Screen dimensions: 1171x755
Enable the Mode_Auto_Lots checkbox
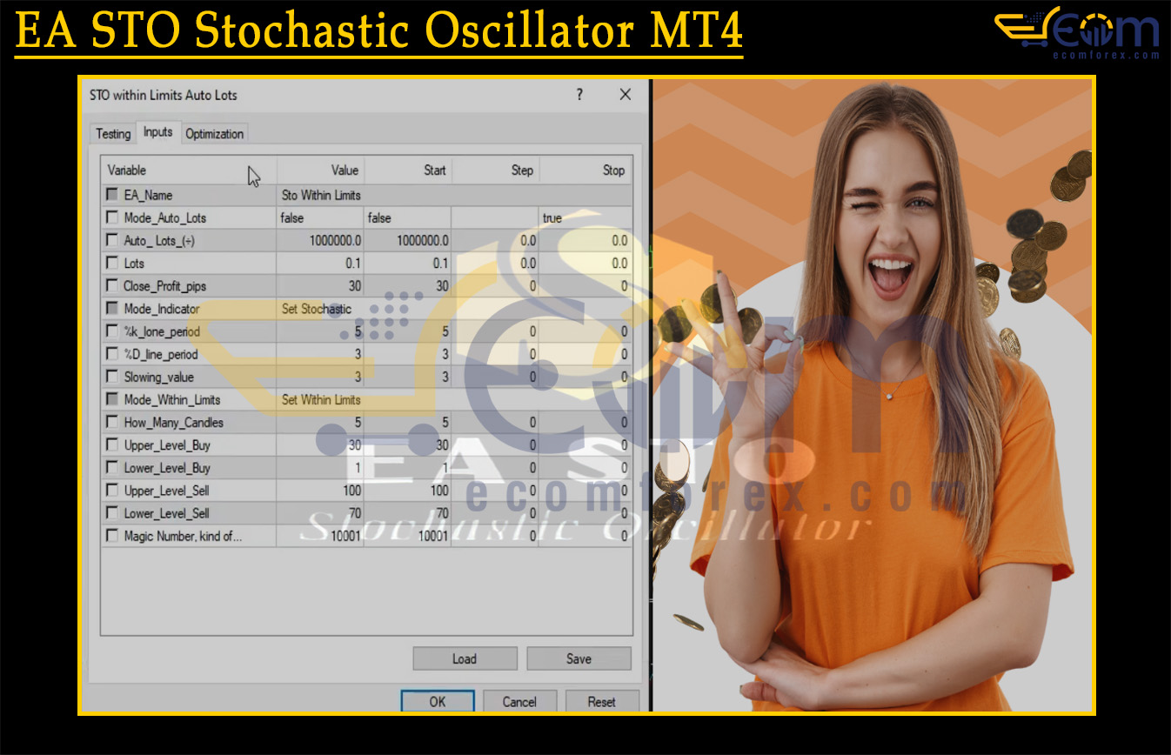[x=112, y=217]
